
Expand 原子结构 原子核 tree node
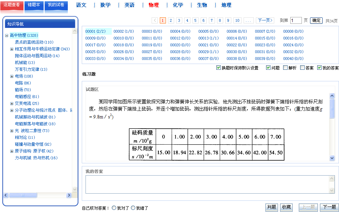pos(12,151)
